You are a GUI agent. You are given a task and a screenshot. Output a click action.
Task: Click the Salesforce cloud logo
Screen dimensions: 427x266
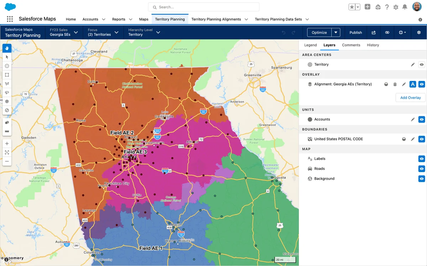click(10, 7)
